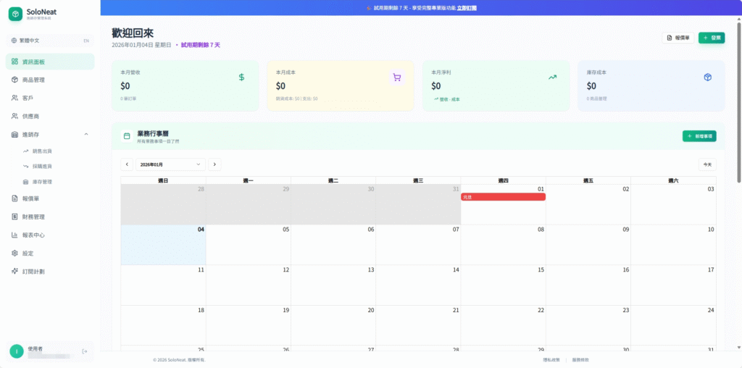
Task: Go to next month with right chevron
Action: coord(214,164)
